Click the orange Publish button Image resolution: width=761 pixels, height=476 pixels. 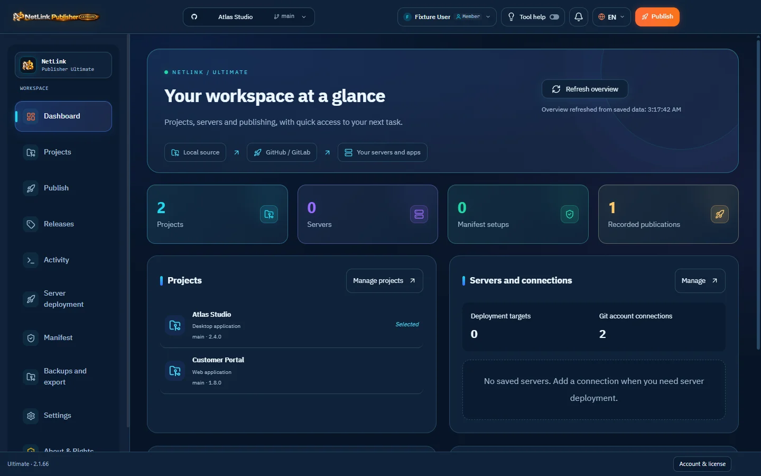coord(657,17)
